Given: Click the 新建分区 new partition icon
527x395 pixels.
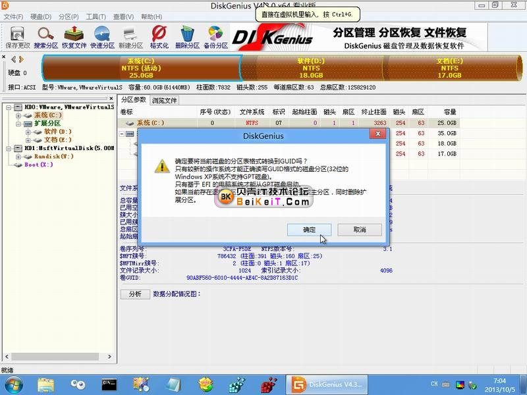Looking at the screenshot, I should [x=130, y=38].
